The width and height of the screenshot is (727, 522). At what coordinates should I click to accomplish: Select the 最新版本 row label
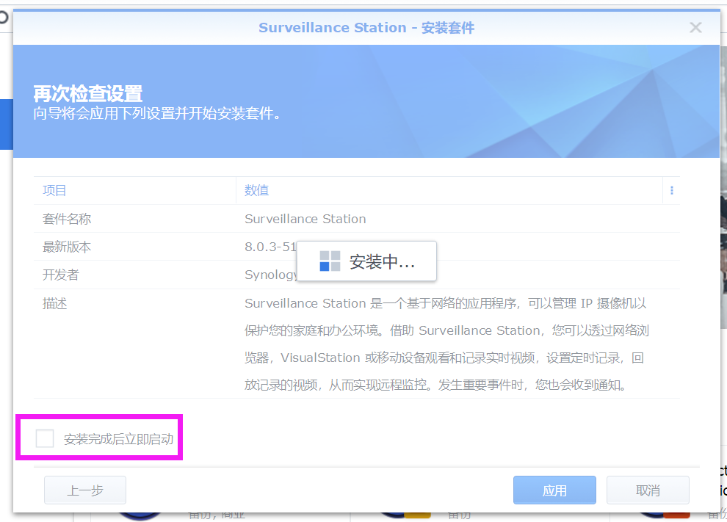pos(67,247)
